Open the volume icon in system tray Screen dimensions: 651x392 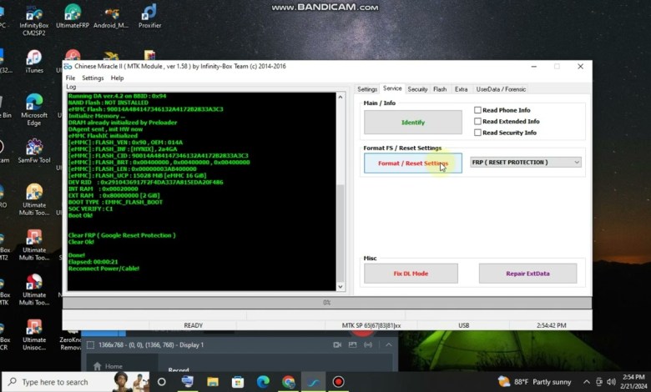(611, 382)
